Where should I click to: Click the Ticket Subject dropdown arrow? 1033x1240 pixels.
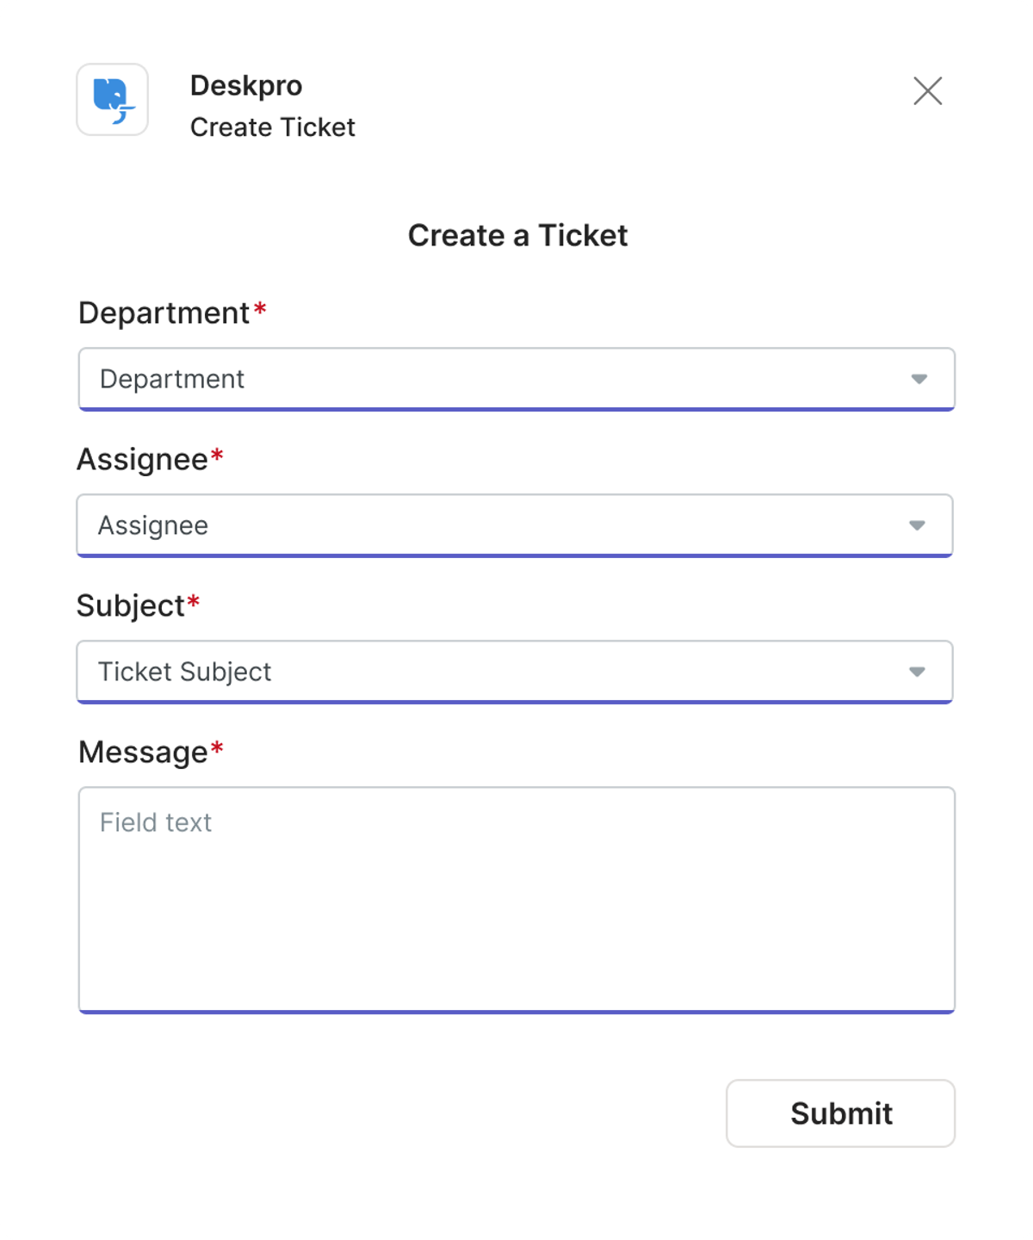[x=917, y=672]
